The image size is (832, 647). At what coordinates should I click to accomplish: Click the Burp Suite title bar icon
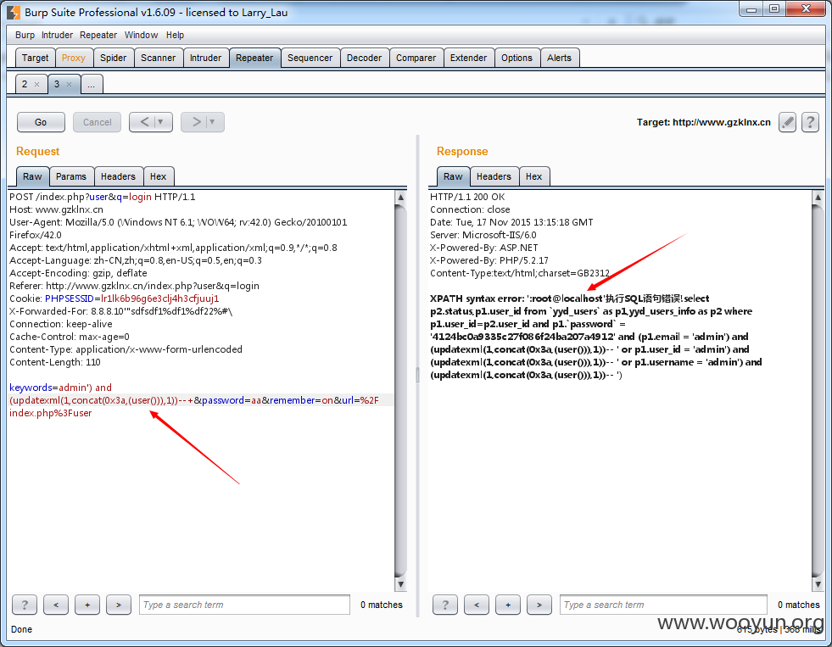14,12
